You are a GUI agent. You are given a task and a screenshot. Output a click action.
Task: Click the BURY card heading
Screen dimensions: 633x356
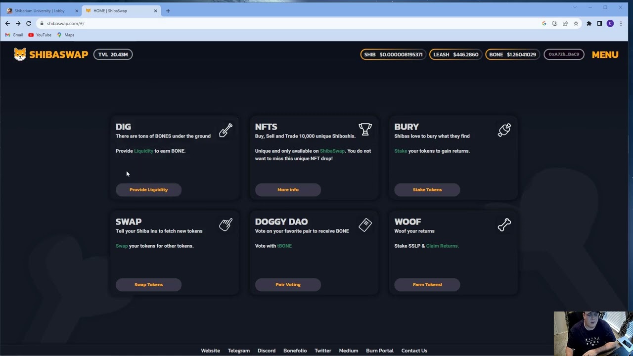tap(407, 127)
